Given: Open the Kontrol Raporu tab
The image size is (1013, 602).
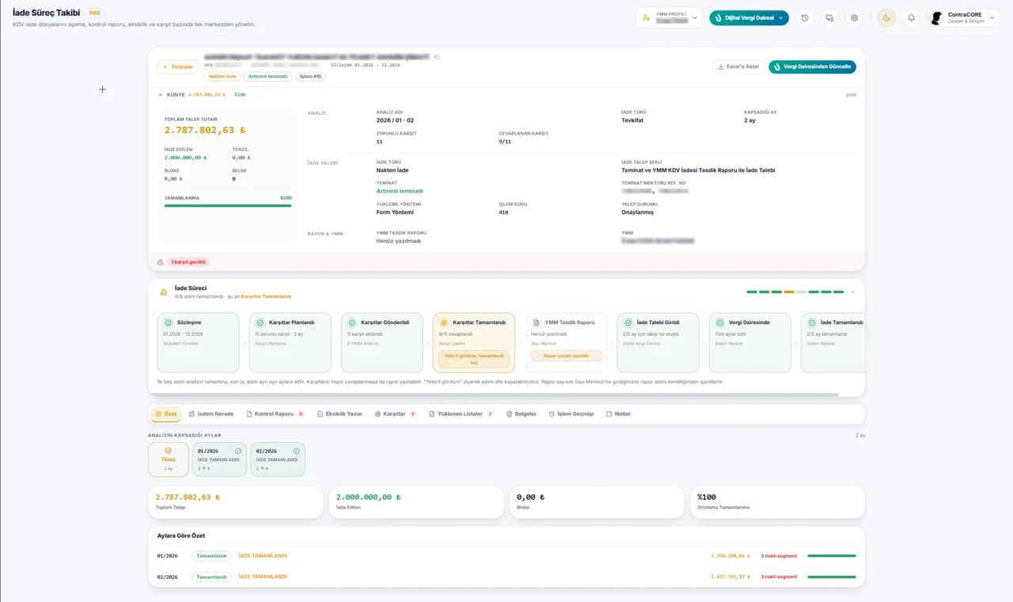Looking at the screenshot, I should click(x=275, y=414).
